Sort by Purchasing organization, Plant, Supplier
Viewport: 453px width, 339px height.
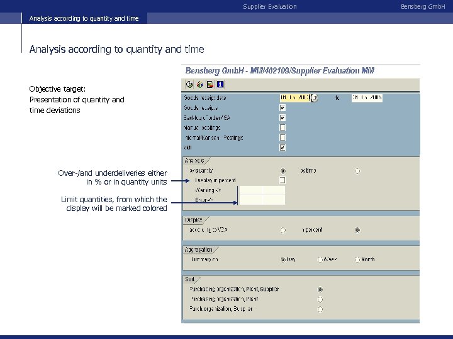pos(320,289)
